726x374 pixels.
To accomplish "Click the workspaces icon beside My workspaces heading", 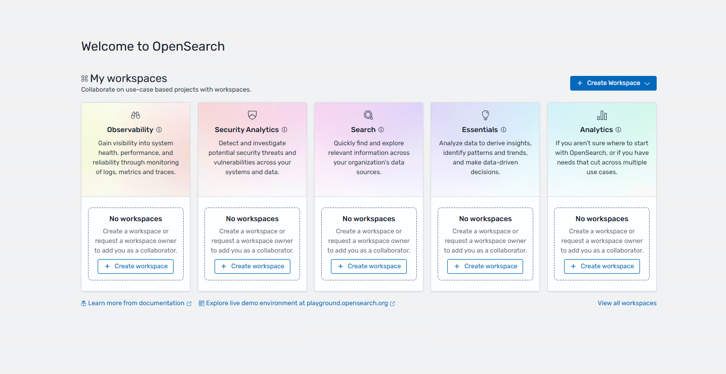I will (x=84, y=78).
